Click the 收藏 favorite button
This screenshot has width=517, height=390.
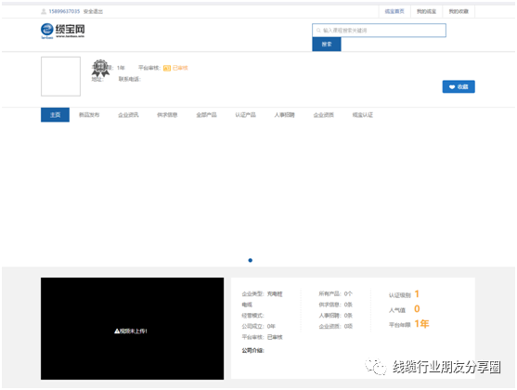[459, 86]
